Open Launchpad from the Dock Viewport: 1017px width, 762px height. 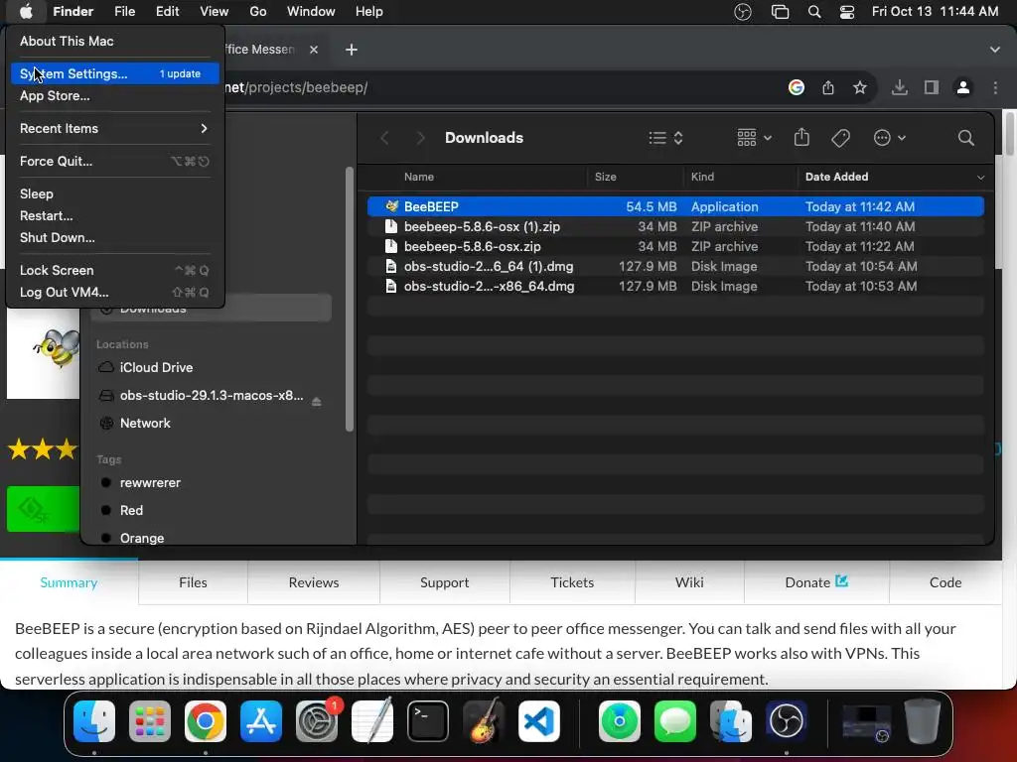[x=150, y=721]
